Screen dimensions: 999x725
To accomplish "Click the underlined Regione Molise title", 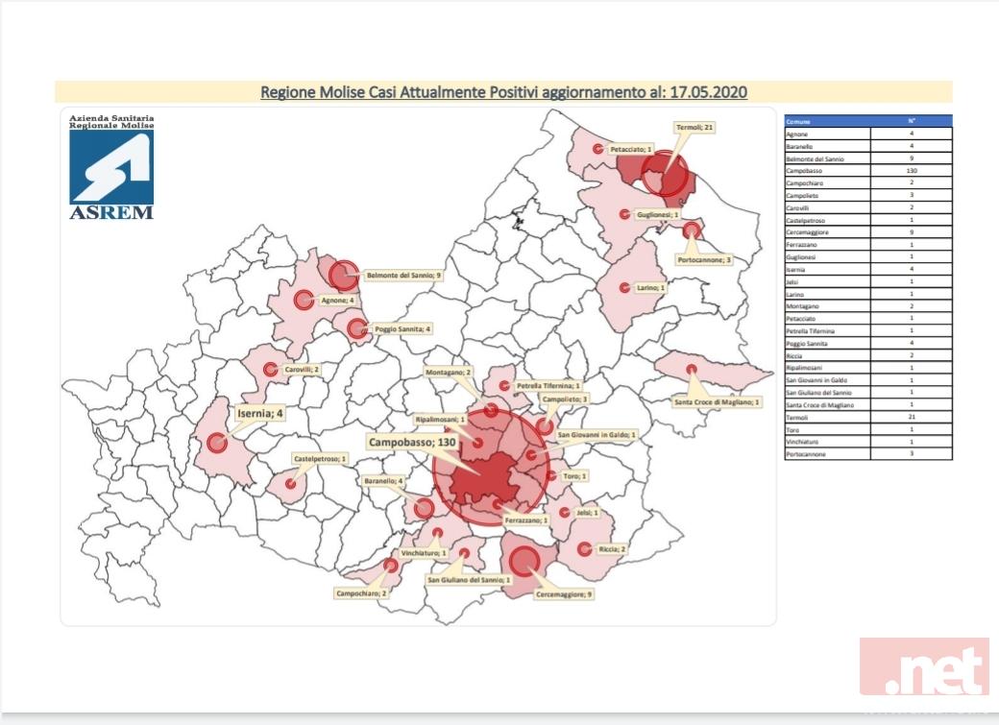I will 503,92.
